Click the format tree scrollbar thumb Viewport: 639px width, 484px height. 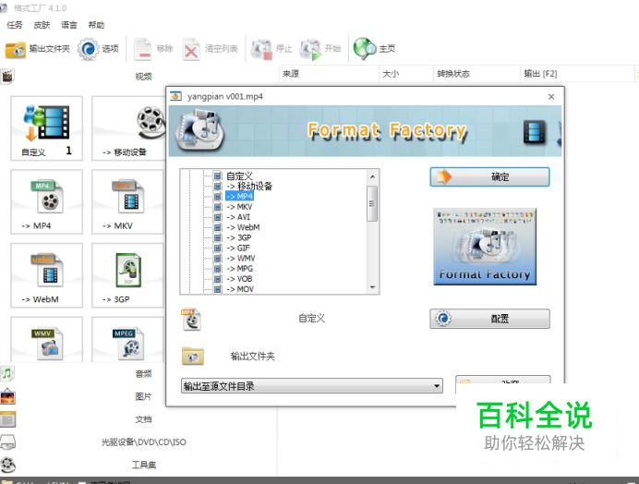pyautogui.click(x=371, y=203)
